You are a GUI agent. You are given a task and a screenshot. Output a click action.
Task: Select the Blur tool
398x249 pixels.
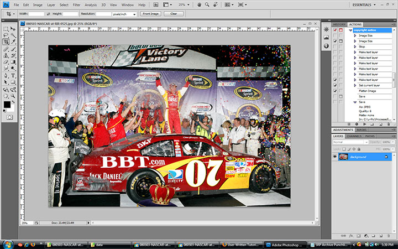pos(6,68)
